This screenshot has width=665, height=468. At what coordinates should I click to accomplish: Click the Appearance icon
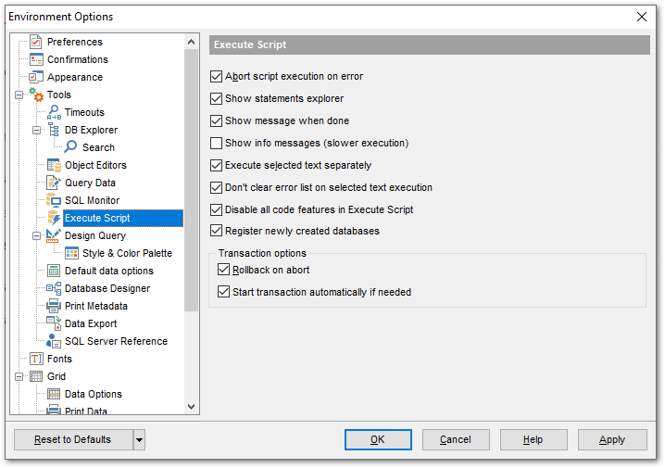point(36,77)
